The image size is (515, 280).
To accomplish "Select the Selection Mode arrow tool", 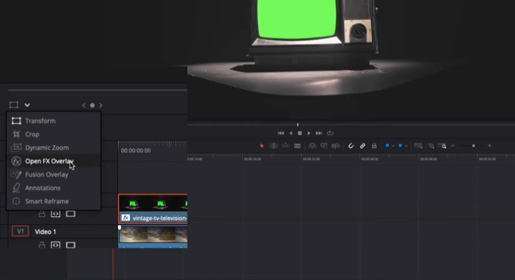I will tap(262, 146).
